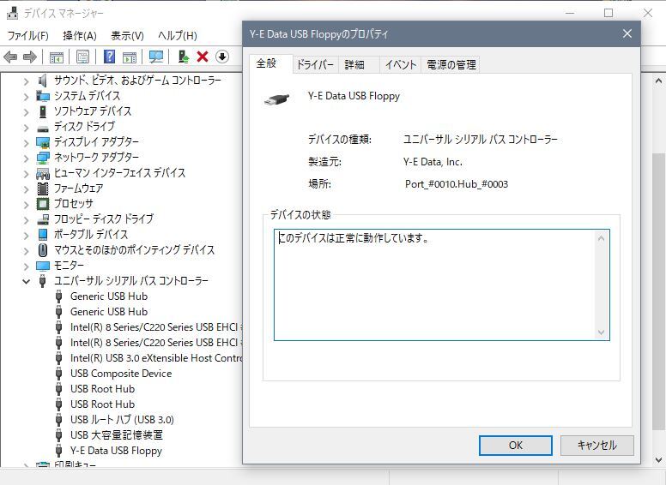The height and width of the screenshot is (485, 666).
Task: Select the Y-E Data USB Floppy tree entry
Action: (x=116, y=451)
